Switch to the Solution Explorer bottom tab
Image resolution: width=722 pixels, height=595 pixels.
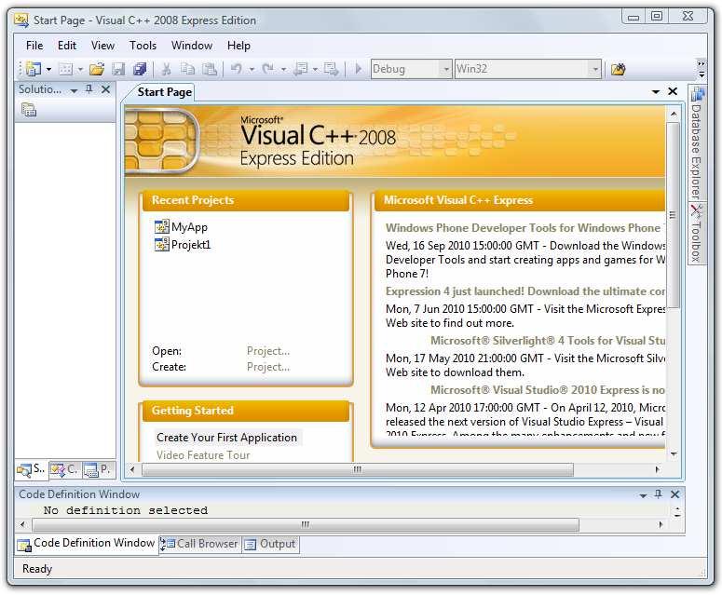32,469
